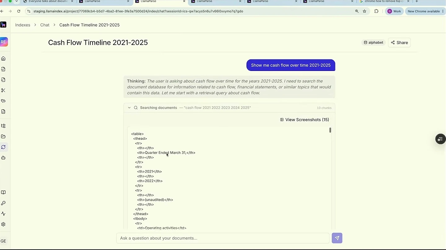The width and height of the screenshot is (446, 250).
Task: Open a new browser tab
Action: tap(417, 1)
